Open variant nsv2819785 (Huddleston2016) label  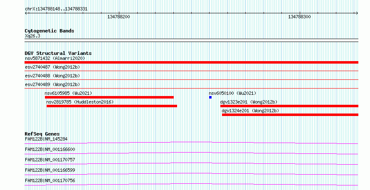pyautogui.click(x=80, y=102)
